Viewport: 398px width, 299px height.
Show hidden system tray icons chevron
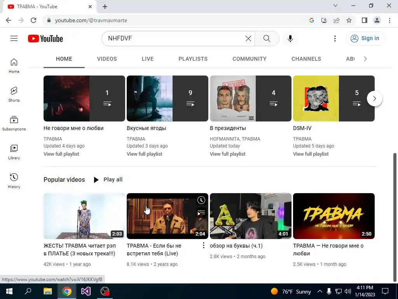pyautogui.click(x=320, y=291)
